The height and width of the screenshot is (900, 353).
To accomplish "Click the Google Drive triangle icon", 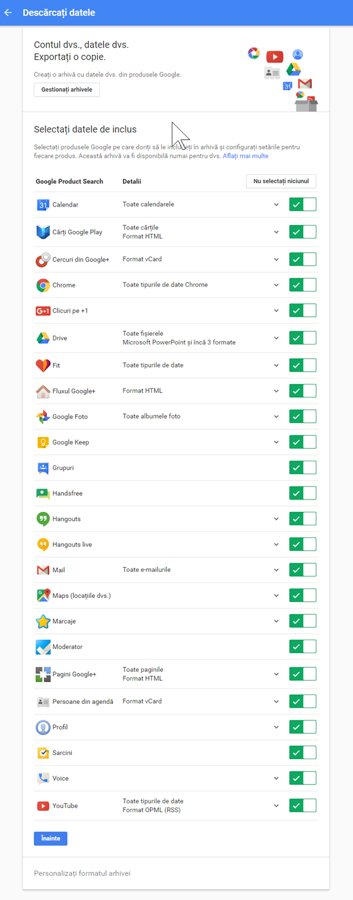I will tap(42, 338).
